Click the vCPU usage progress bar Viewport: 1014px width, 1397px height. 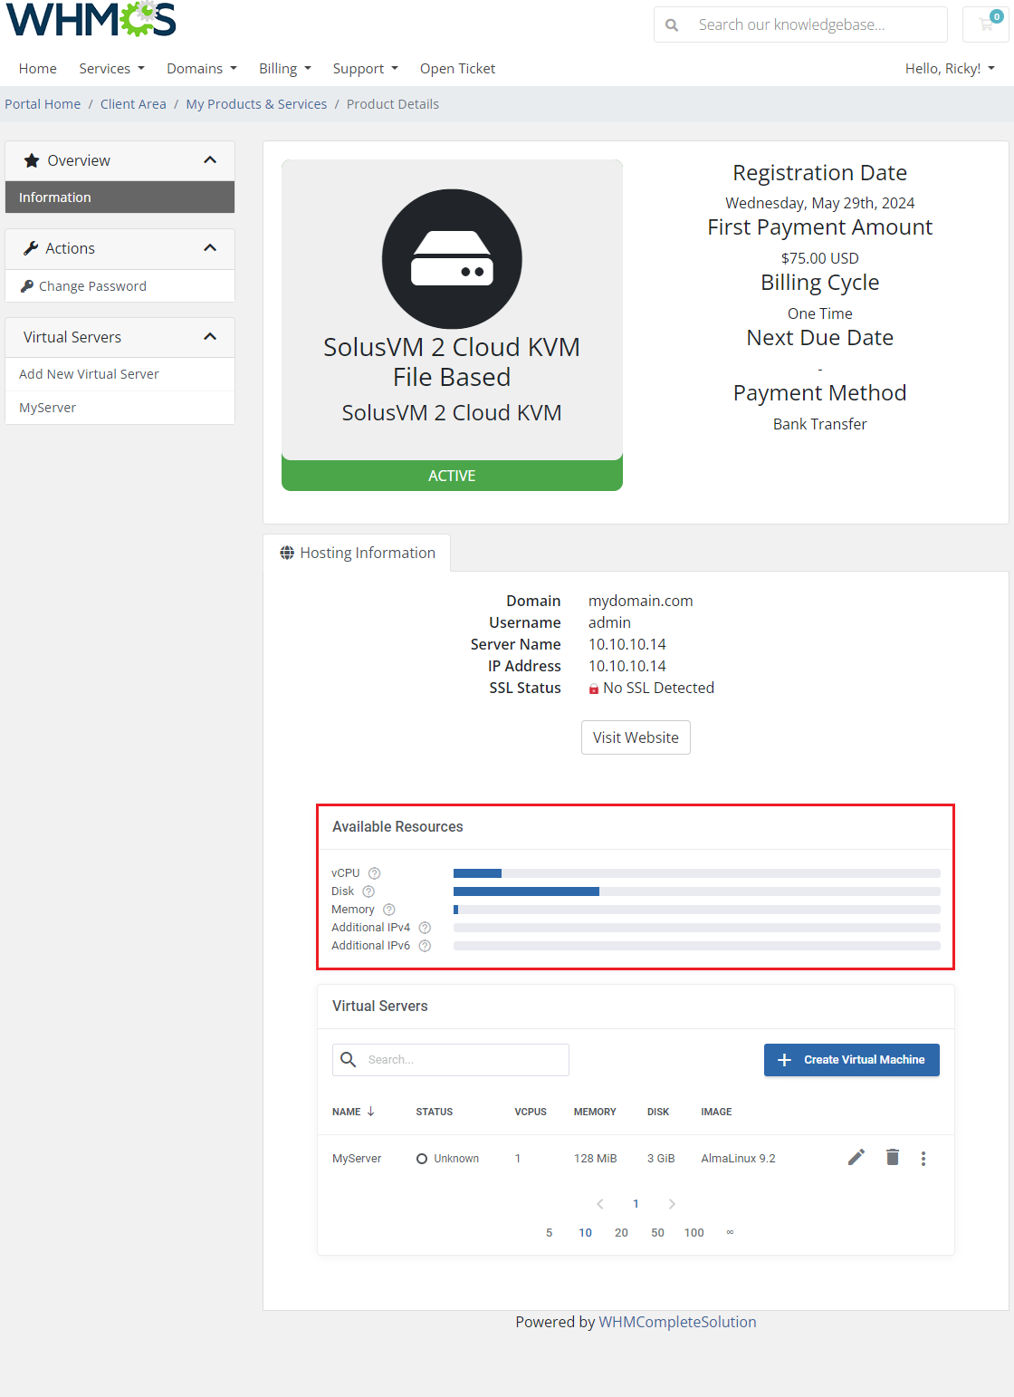697,873
